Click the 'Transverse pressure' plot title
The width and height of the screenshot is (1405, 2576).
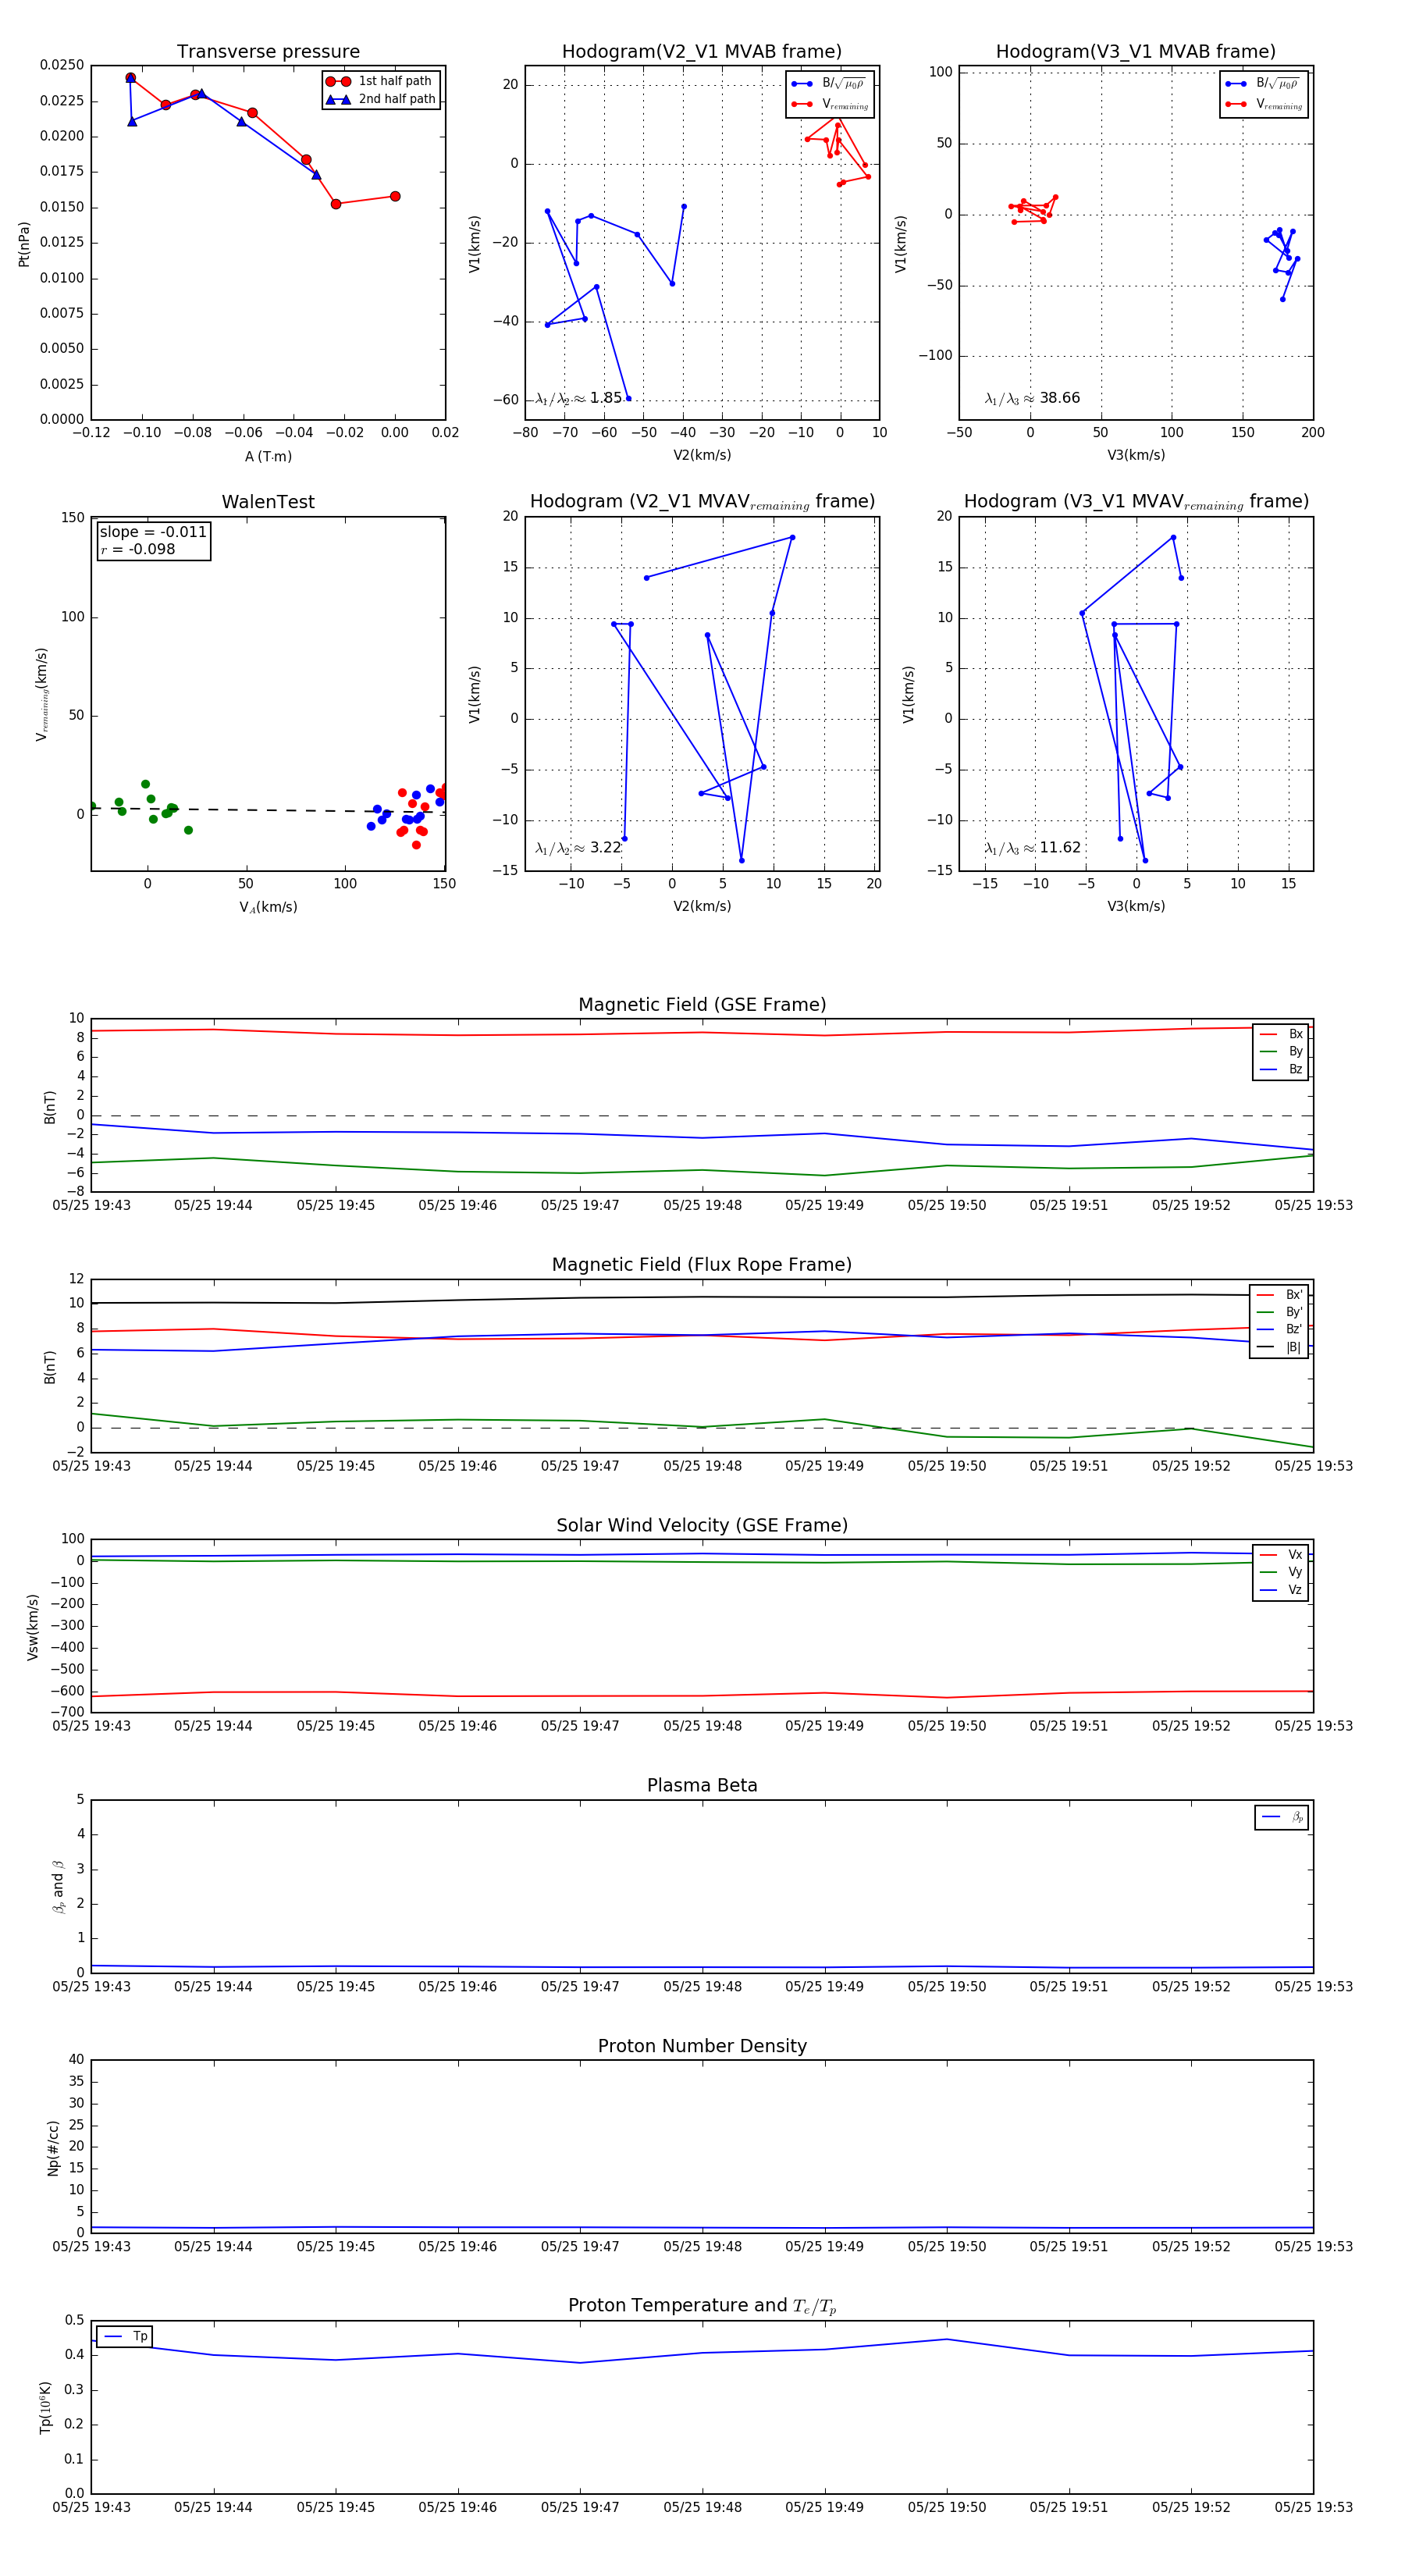point(268,52)
